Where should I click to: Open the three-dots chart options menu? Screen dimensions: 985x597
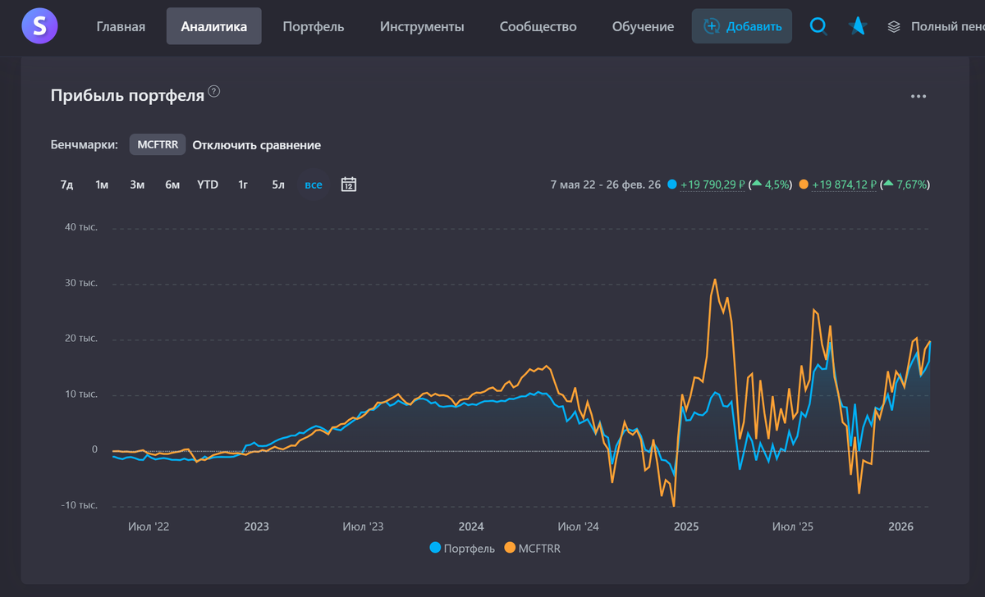pos(919,97)
